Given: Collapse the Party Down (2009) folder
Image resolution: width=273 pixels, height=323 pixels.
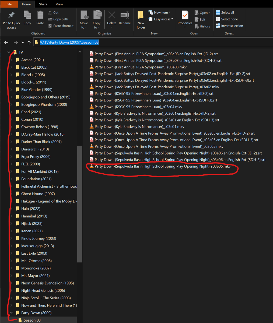Looking at the screenshot, I should point(11,313).
